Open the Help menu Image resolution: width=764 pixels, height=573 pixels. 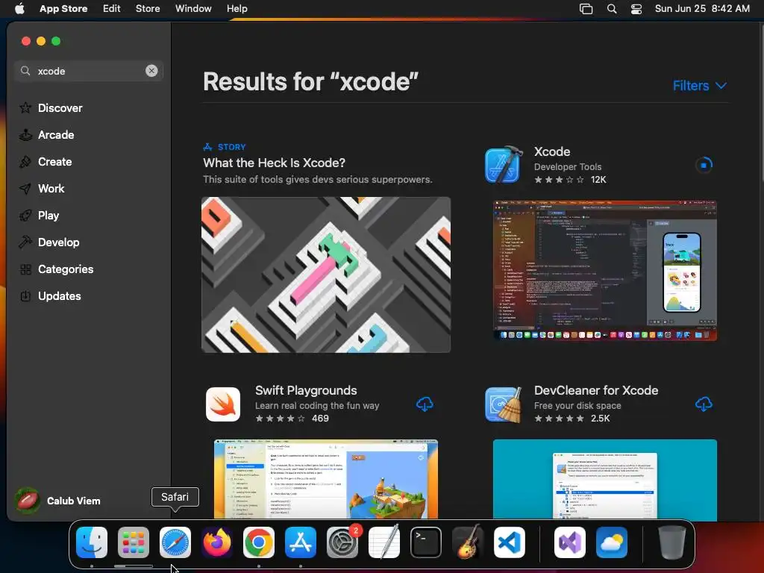[x=237, y=9]
